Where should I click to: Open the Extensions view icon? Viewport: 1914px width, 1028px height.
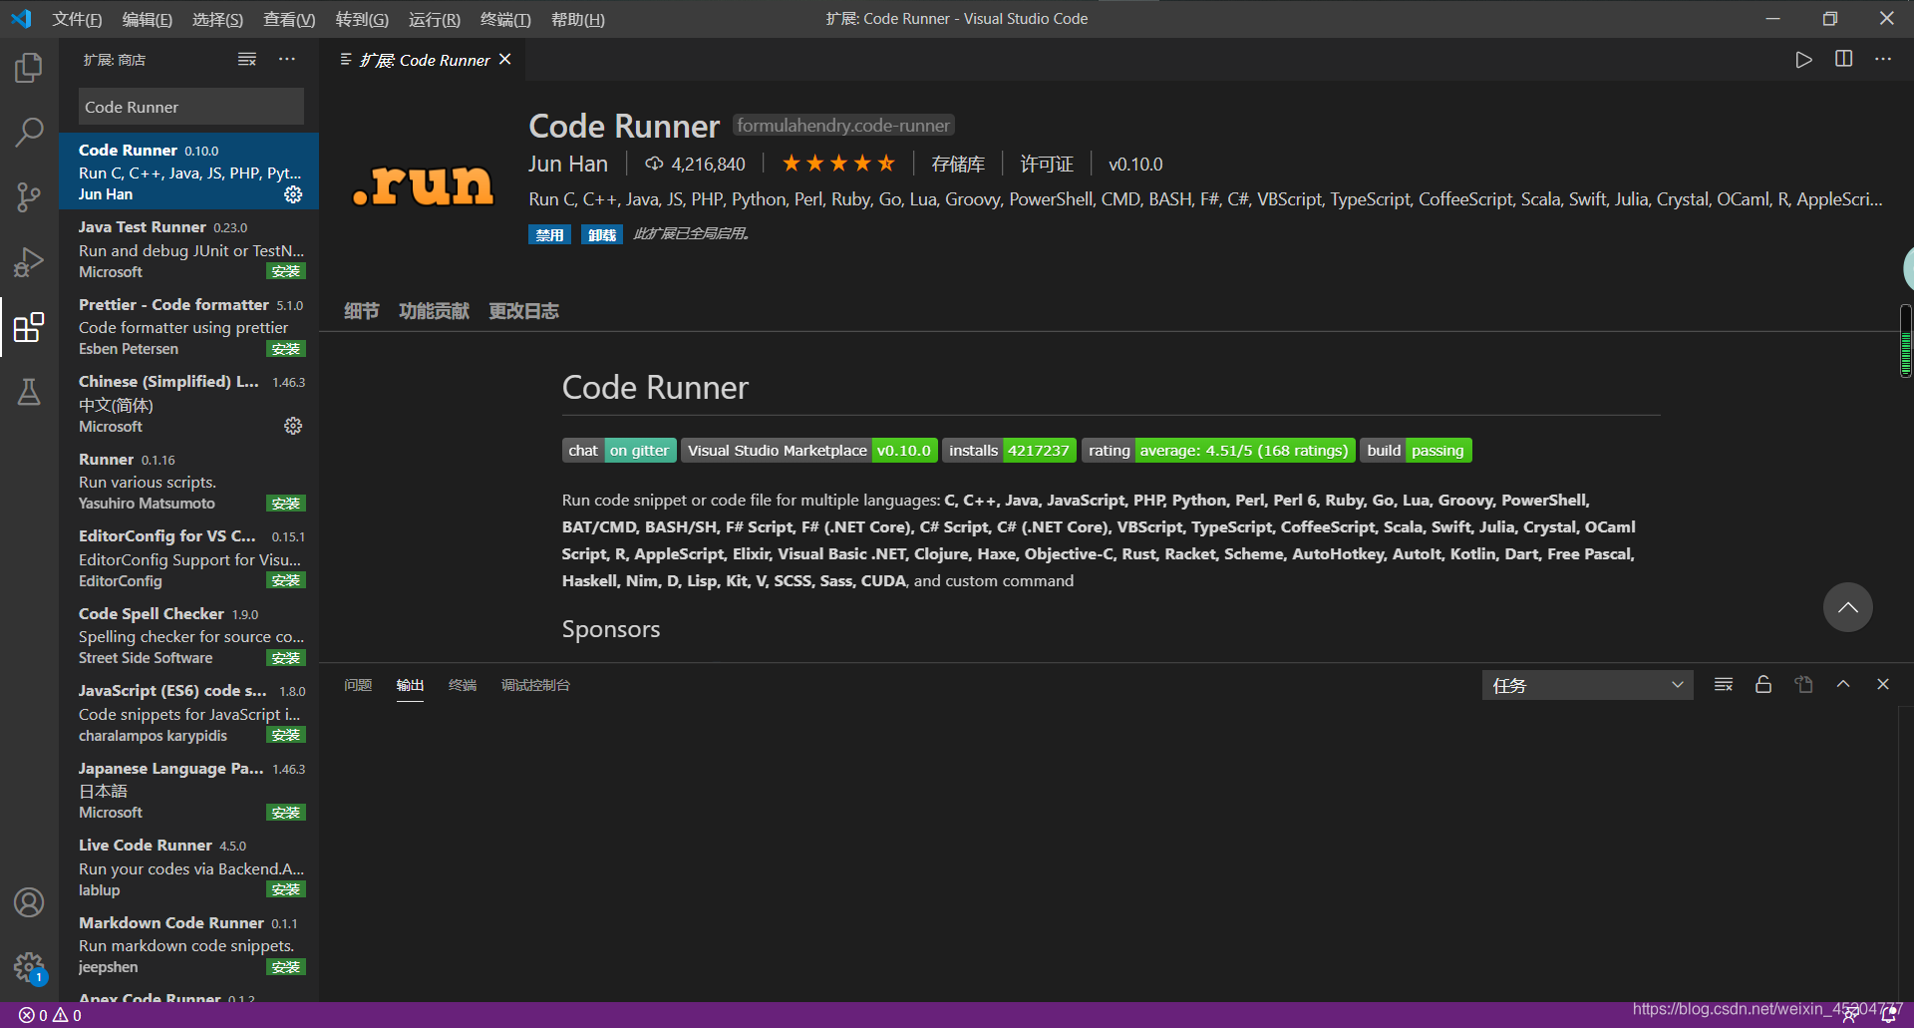(x=29, y=326)
